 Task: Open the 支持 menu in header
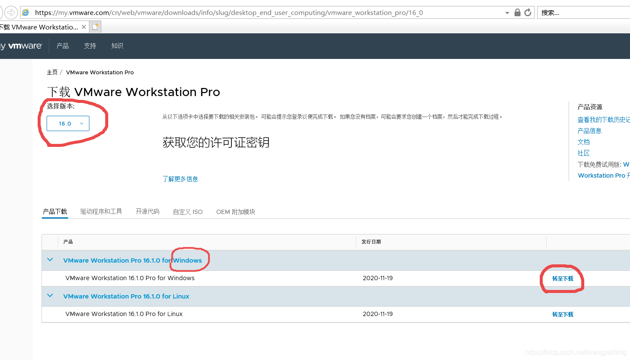coord(90,46)
